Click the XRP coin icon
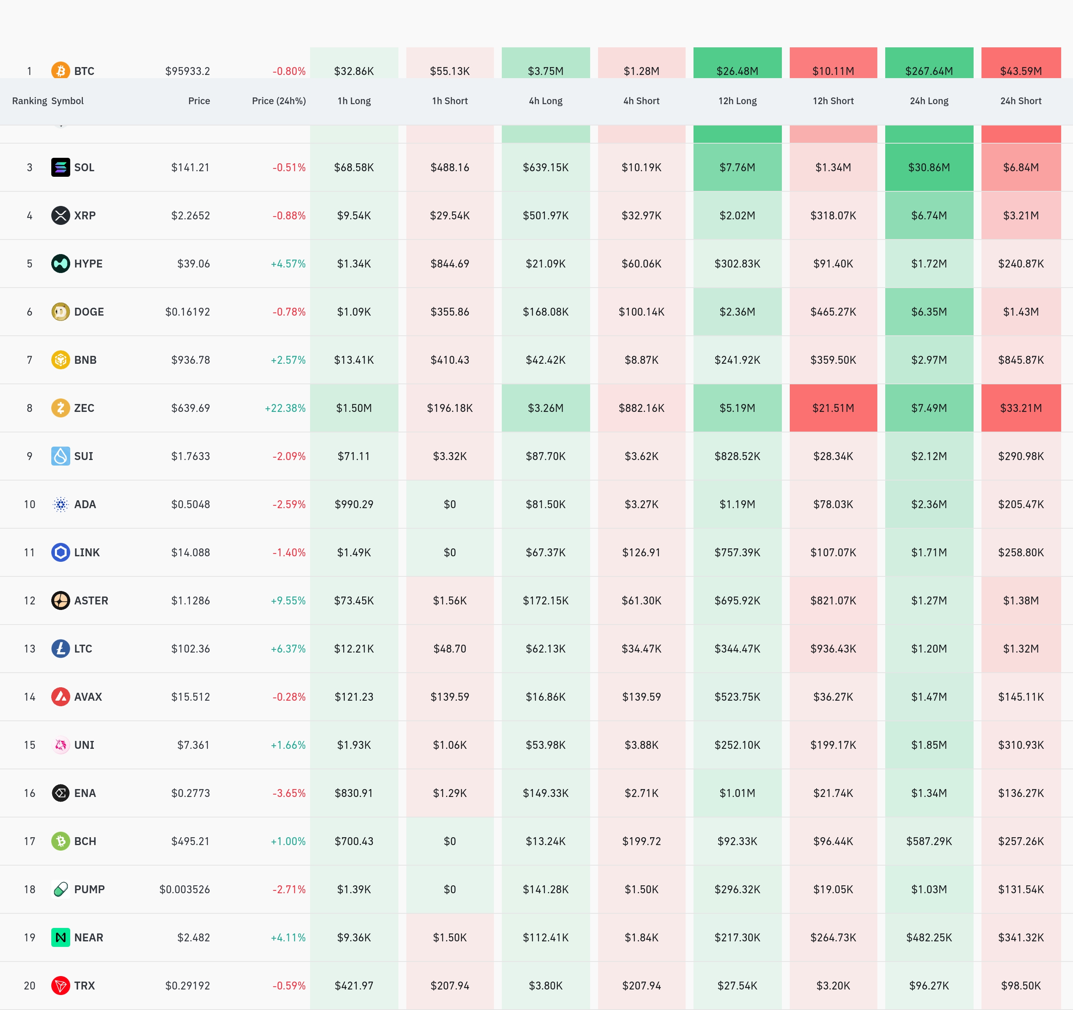 (60, 215)
